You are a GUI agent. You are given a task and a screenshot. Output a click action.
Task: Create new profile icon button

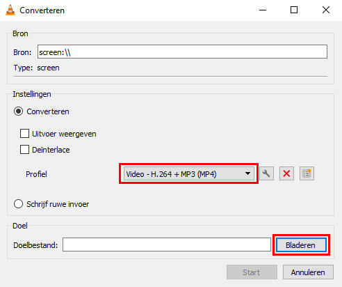[x=307, y=173]
